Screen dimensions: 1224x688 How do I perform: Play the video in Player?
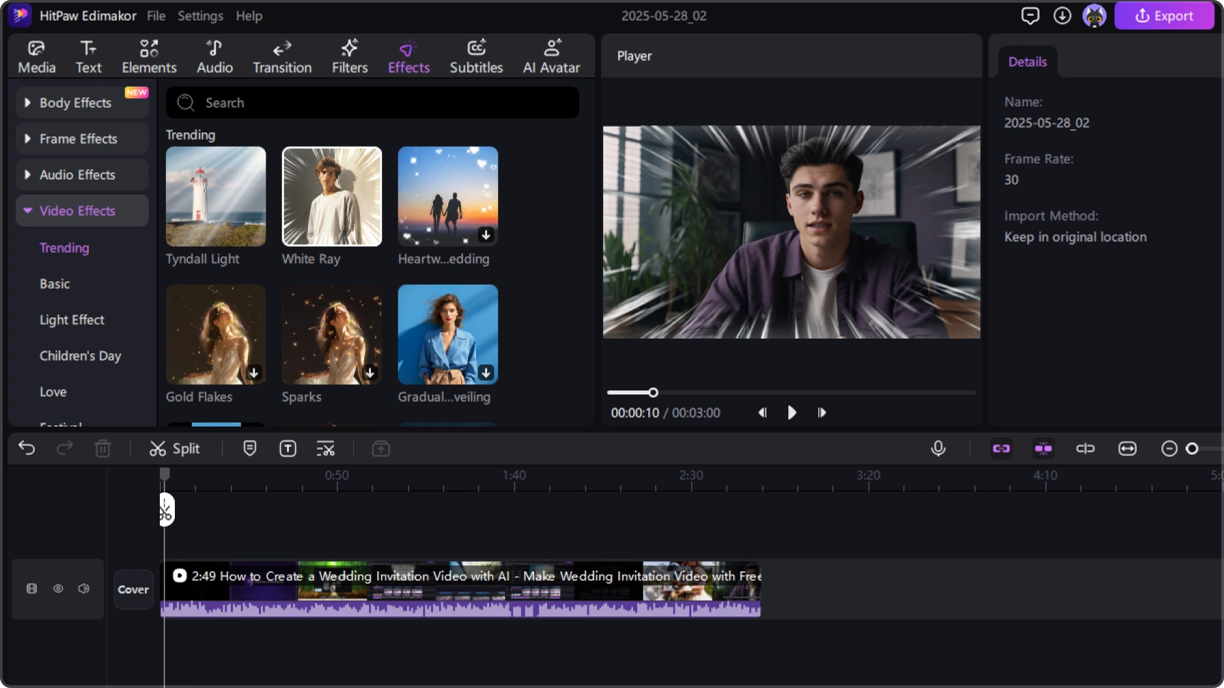coord(792,413)
